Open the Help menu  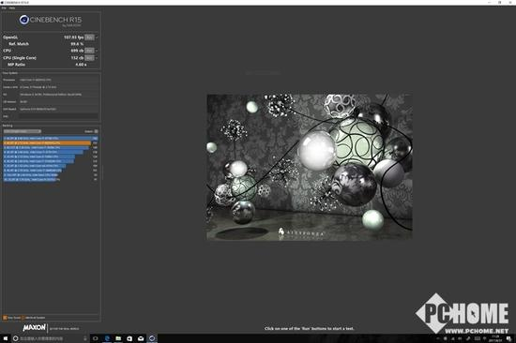(12, 7)
